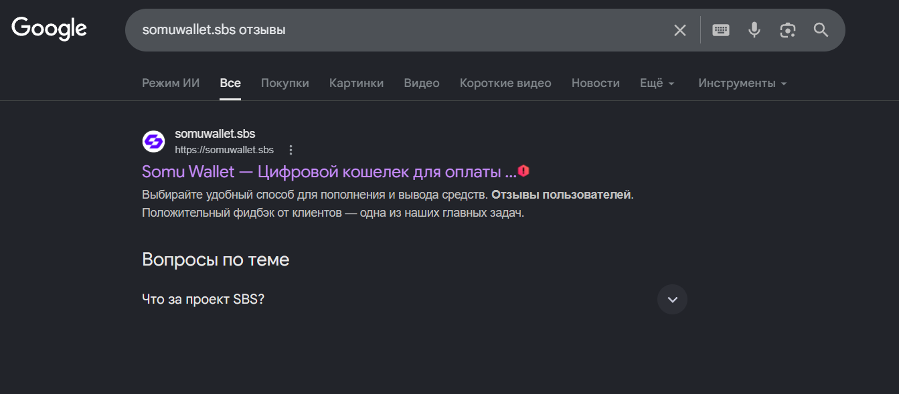Viewport: 899px width, 394px height.
Task: Open the 'Ещё' dropdown
Action: point(657,83)
